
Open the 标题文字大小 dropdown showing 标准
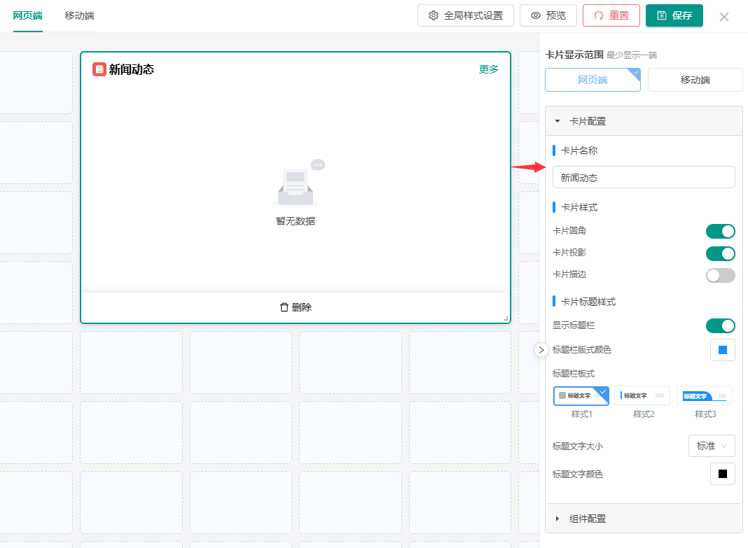click(712, 446)
